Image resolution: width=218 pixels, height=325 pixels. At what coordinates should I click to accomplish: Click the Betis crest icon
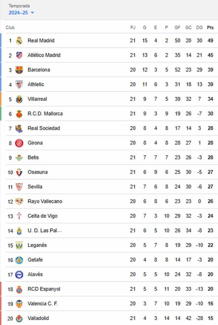click(19, 157)
